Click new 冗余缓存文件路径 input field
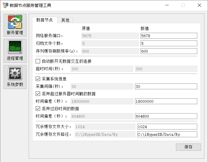The image size is (208, 162). (167, 134)
